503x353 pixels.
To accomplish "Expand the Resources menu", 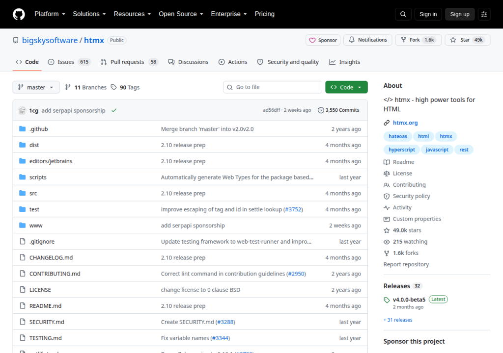I will point(132,14).
